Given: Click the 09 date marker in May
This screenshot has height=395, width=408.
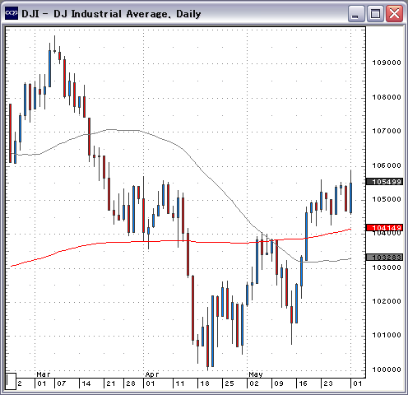Looking at the screenshot, I should (x=279, y=383).
